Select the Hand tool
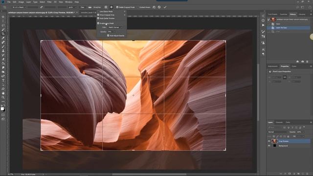The width and height of the screenshot is (313, 176). pos(3,93)
